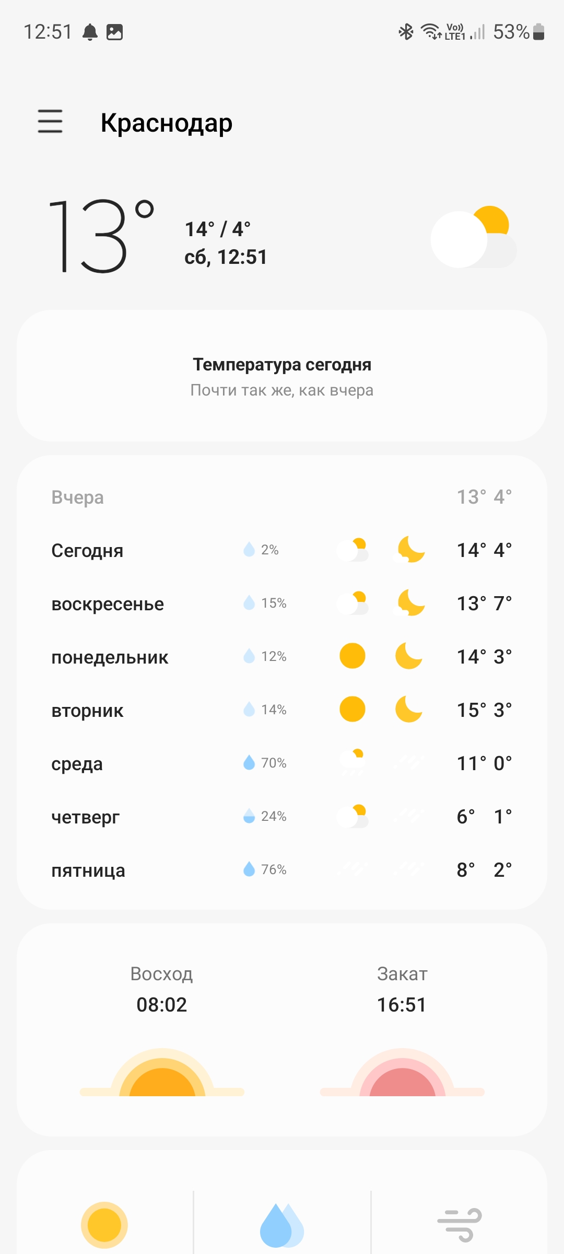The height and width of the screenshot is (1254, 564).
Task: Tap the partly cloudy current weather icon
Action: point(473,238)
